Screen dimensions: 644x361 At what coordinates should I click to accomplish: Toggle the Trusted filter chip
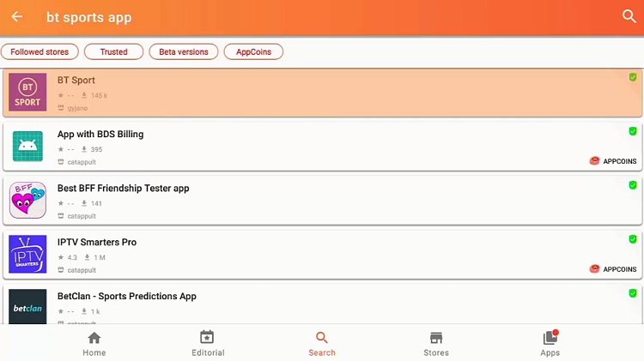[113, 51]
